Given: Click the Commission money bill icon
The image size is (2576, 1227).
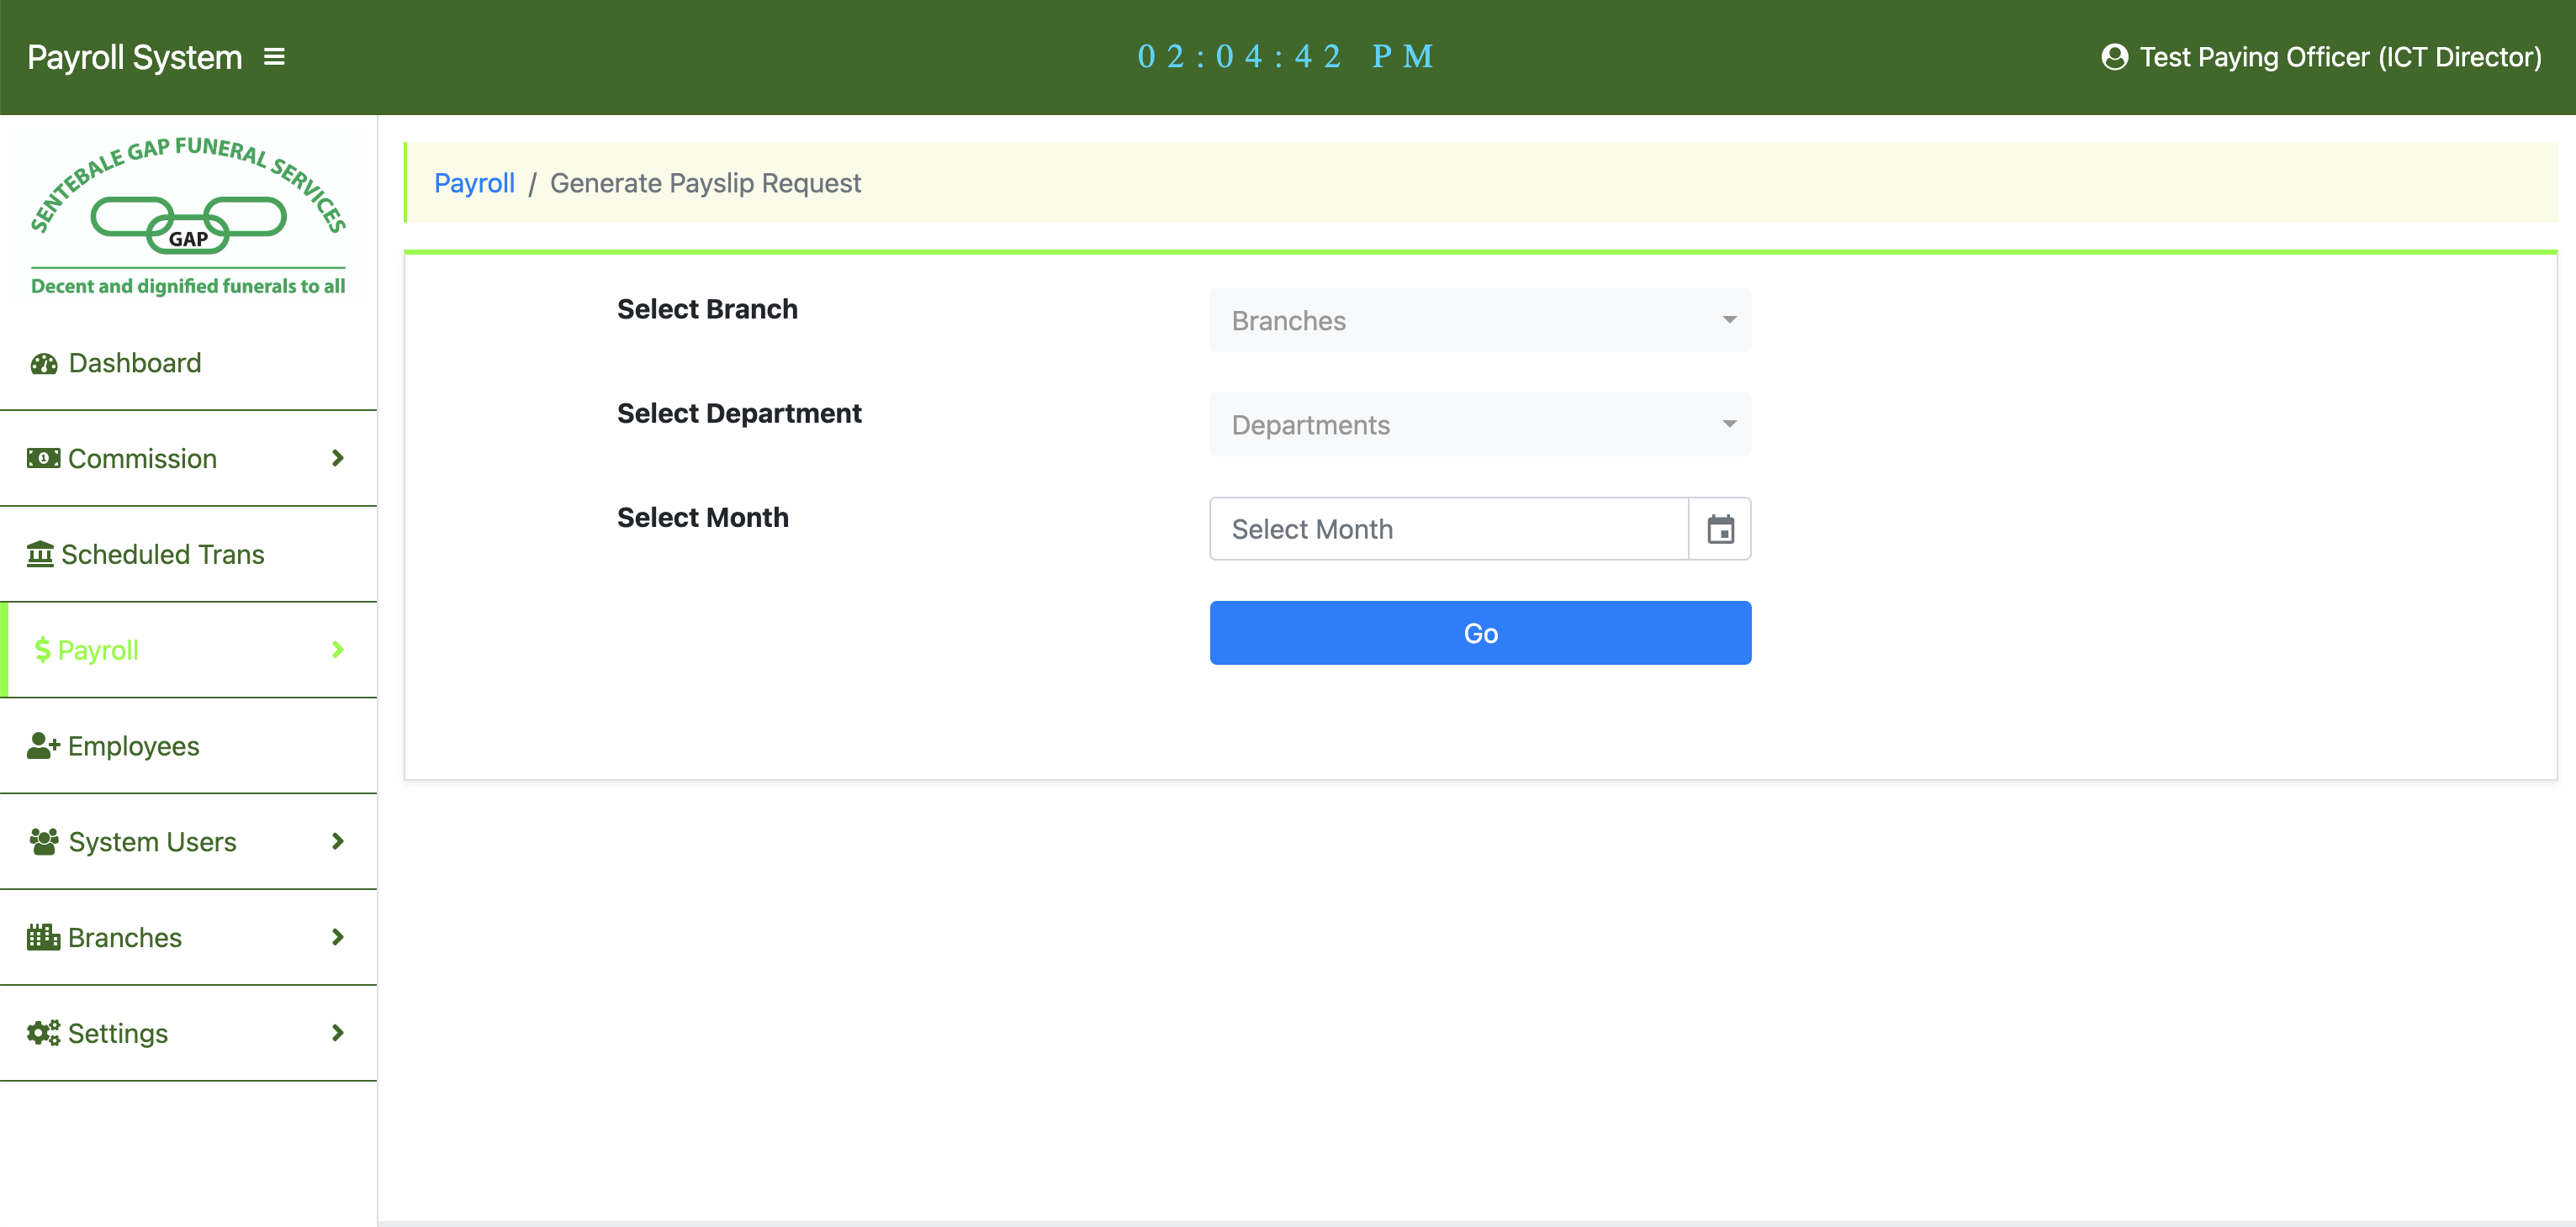Looking at the screenshot, I should coord(43,459).
